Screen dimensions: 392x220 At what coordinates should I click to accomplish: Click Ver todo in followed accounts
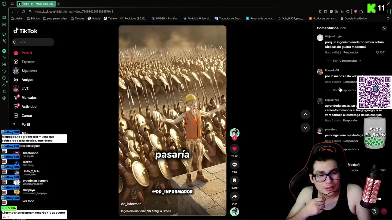(x=28, y=201)
